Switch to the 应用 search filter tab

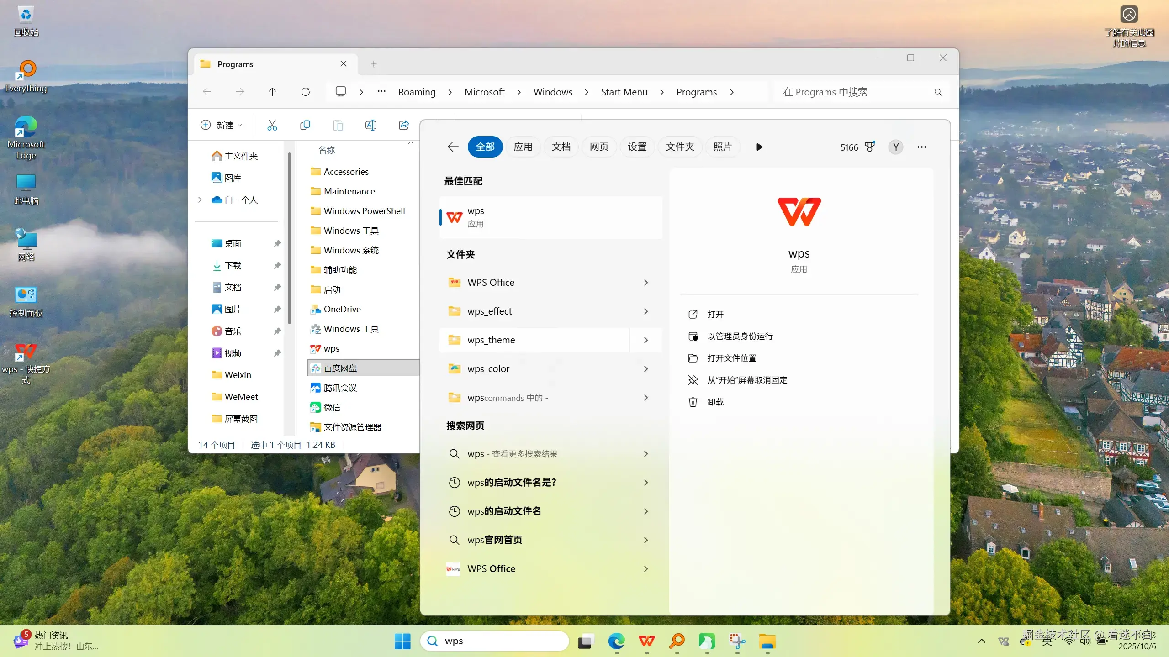pos(523,147)
